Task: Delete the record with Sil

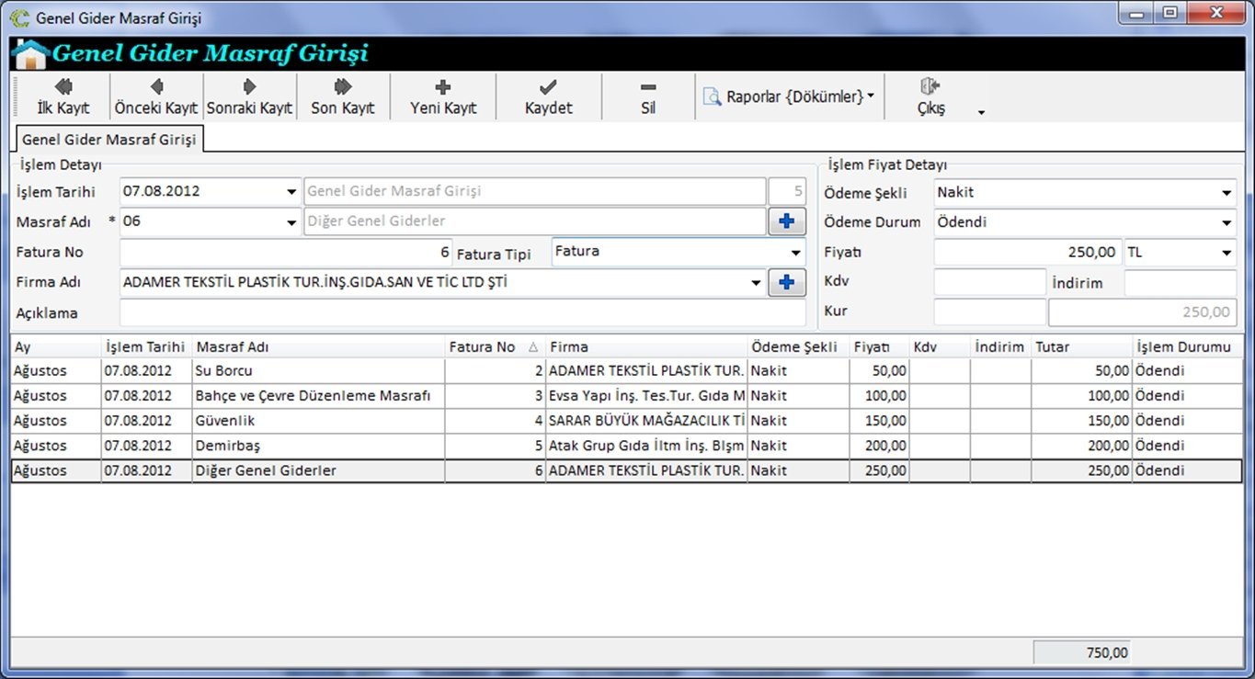Action: pyautogui.click(x=648, y=97)
